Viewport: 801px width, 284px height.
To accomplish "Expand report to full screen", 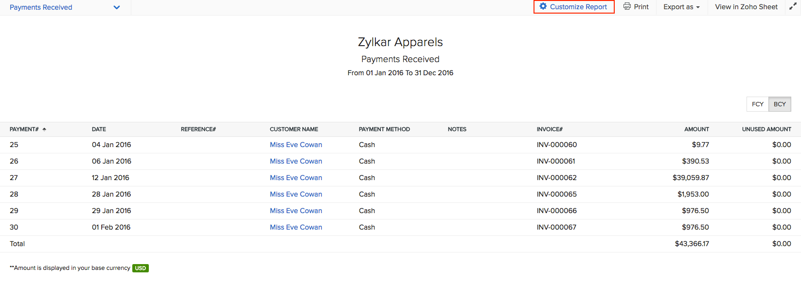I will click(x=793, y=7).
